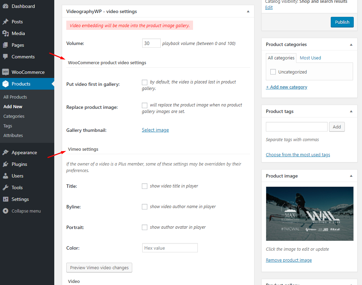Open the Add New submenu item

(x=13, y=106)
